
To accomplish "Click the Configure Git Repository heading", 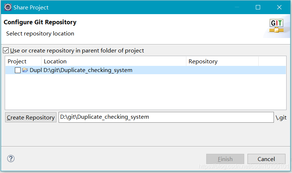I will (40, 22).
